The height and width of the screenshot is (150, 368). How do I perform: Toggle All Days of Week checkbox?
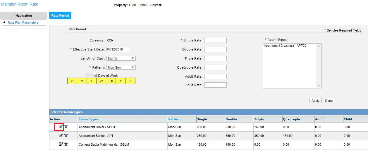coord(88,75)
